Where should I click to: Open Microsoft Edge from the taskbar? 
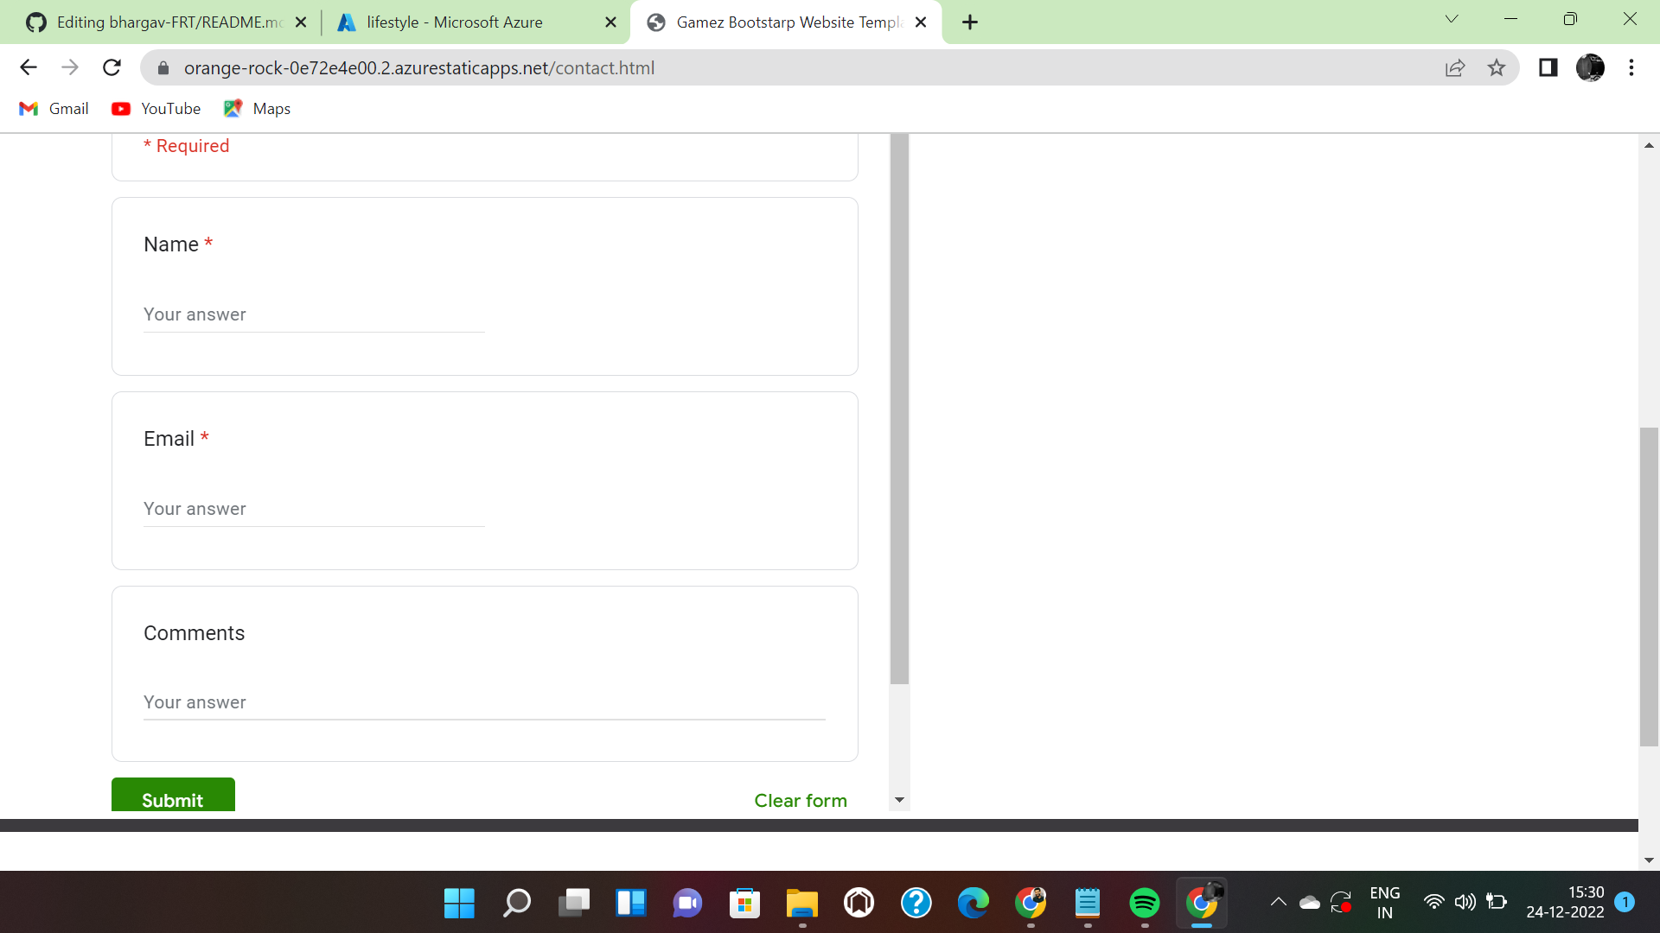coord(974,904)
